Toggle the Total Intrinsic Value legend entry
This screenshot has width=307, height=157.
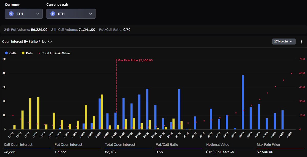click(x=54, y=53)
